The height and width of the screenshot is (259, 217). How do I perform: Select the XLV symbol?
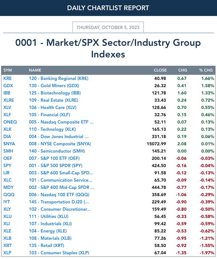tap(7, 108)
